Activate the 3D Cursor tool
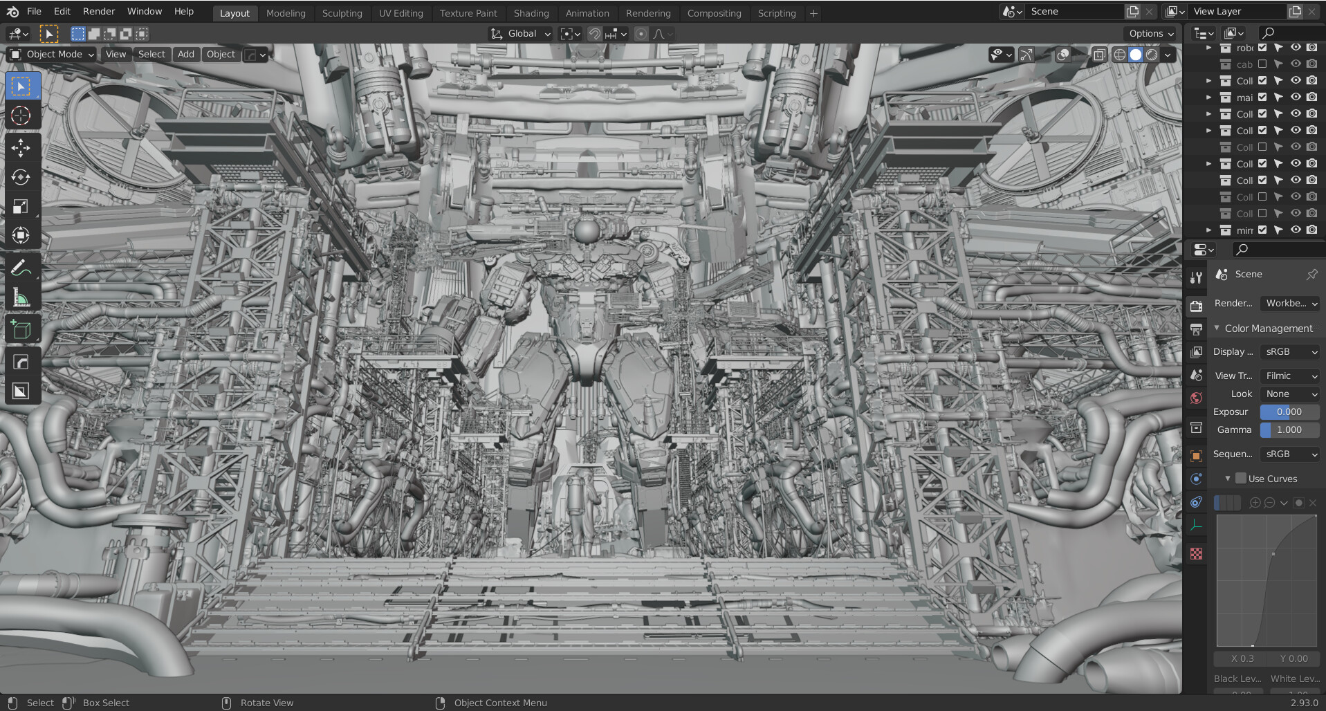The height and width of the screenshot is (711, 1326). (21, 116)
